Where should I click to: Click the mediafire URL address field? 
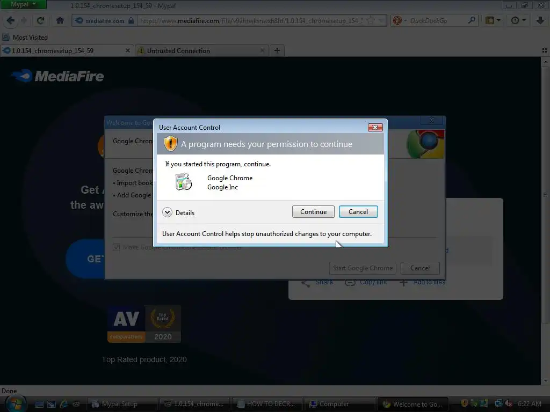[251, 21]
